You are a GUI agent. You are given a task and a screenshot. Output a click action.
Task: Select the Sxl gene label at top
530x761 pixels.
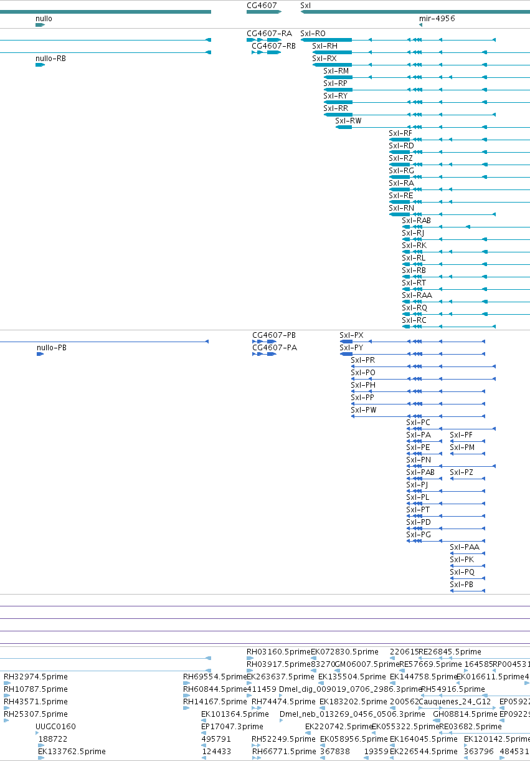point(305,5)
